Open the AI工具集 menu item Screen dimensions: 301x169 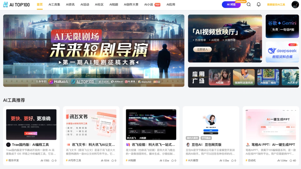[x=54, y=5]
